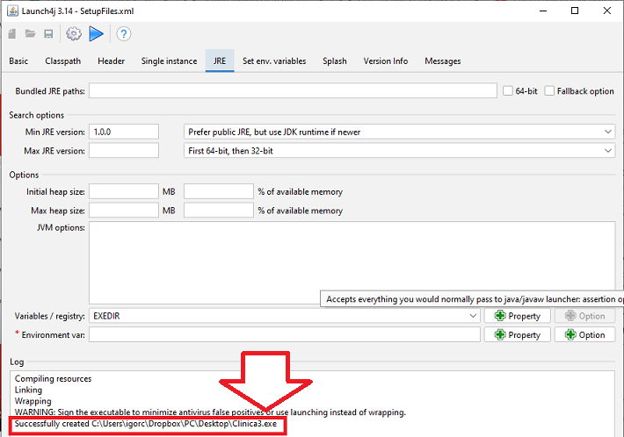Switch to the Classpath tab
The image size is (624, 437).
pos(63,61)
